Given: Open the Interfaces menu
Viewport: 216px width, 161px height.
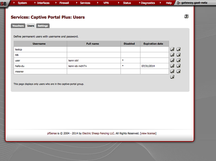Looking at the screenshot, I should click(x=43, y=3).
